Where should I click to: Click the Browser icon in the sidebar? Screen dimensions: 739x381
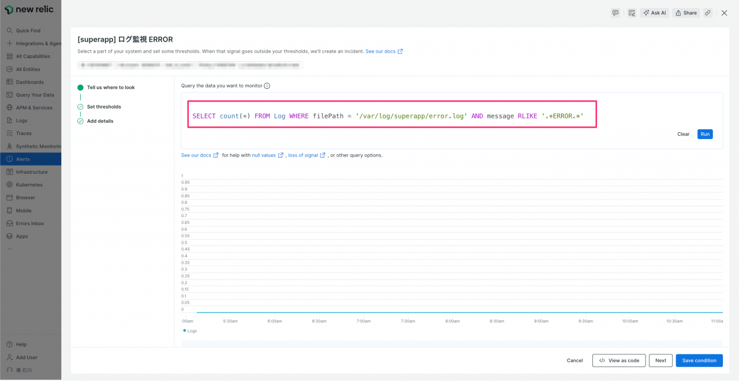(x=10, y=197)
